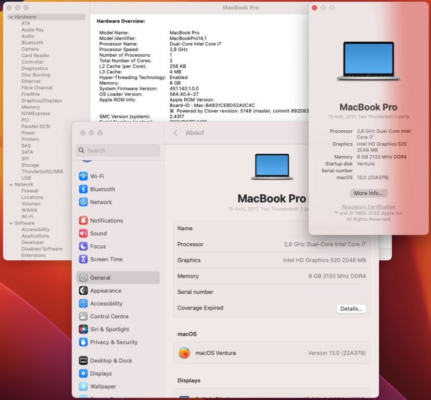The image size is (431, 400).
Task: Click the Focus moon icon
Action: pos(83,246)
